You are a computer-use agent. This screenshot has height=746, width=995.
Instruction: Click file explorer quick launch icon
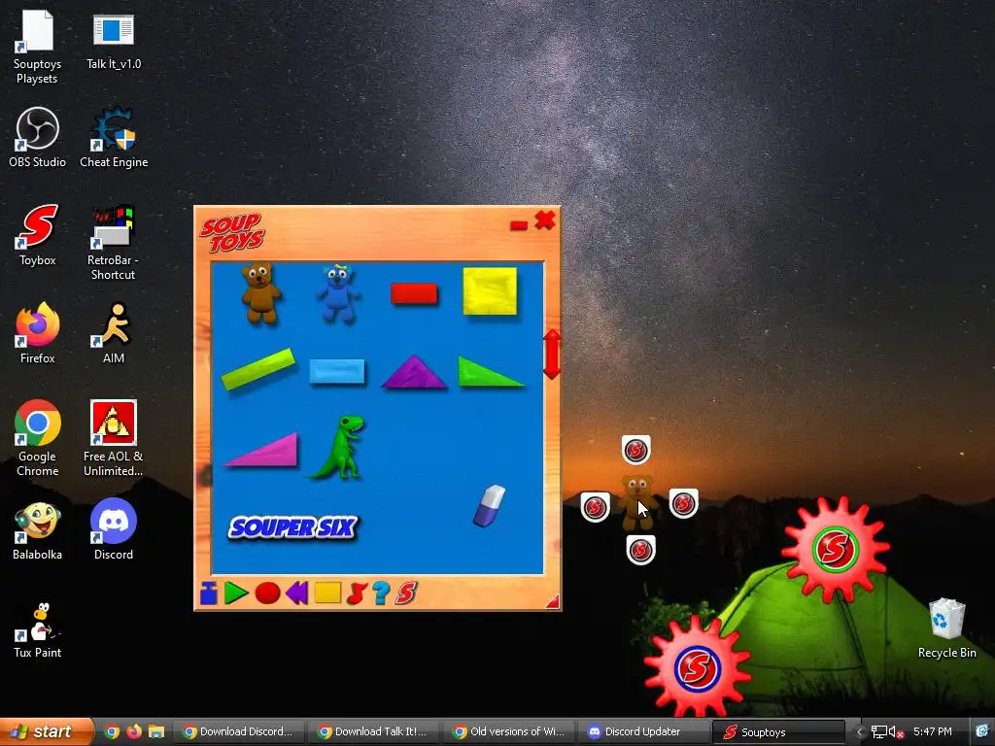pyautogui.click(x=156, y=731)
